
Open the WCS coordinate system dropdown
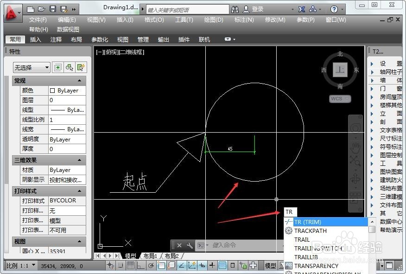(x=340, y=99)
